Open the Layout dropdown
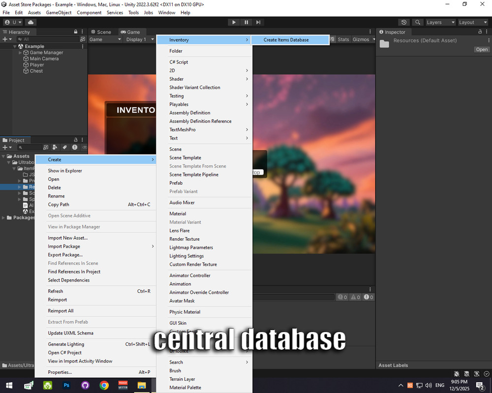Image resolution: width=492 pixels, height=393 pixels. (x=472, y=22)
